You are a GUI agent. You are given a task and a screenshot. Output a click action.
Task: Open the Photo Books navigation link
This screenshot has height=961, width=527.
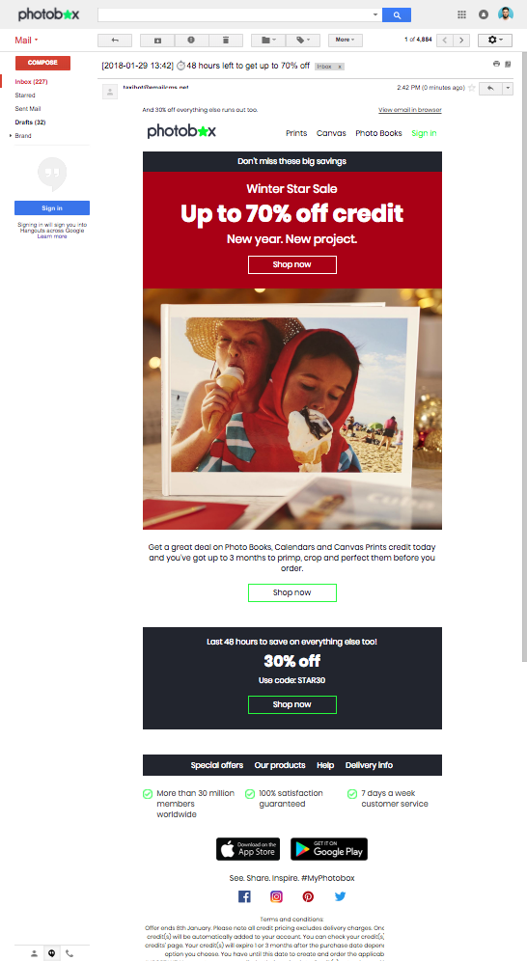[x=378, y=133]
